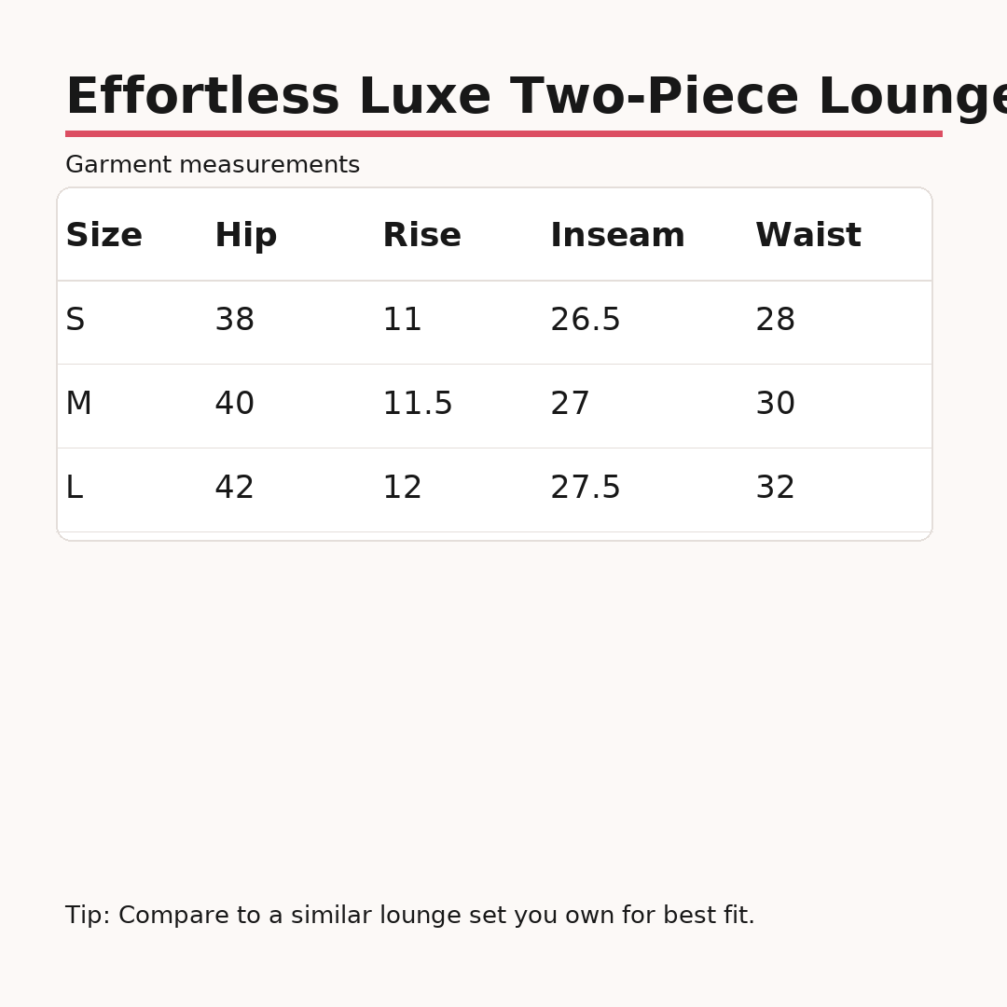Click waist value 28 for size S
The height and width of the screenshot is (1007, 1007).
[775, 321]
